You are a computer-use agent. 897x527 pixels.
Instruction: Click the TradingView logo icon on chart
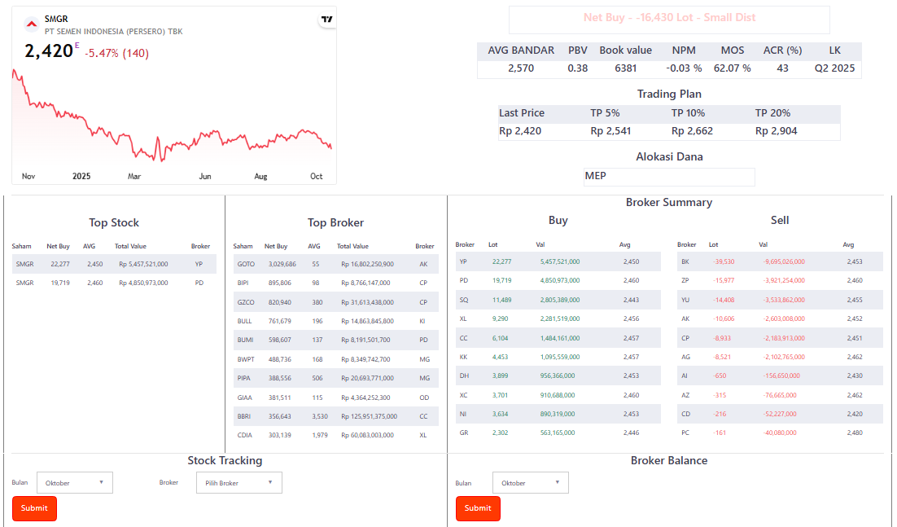click(326, 20)
